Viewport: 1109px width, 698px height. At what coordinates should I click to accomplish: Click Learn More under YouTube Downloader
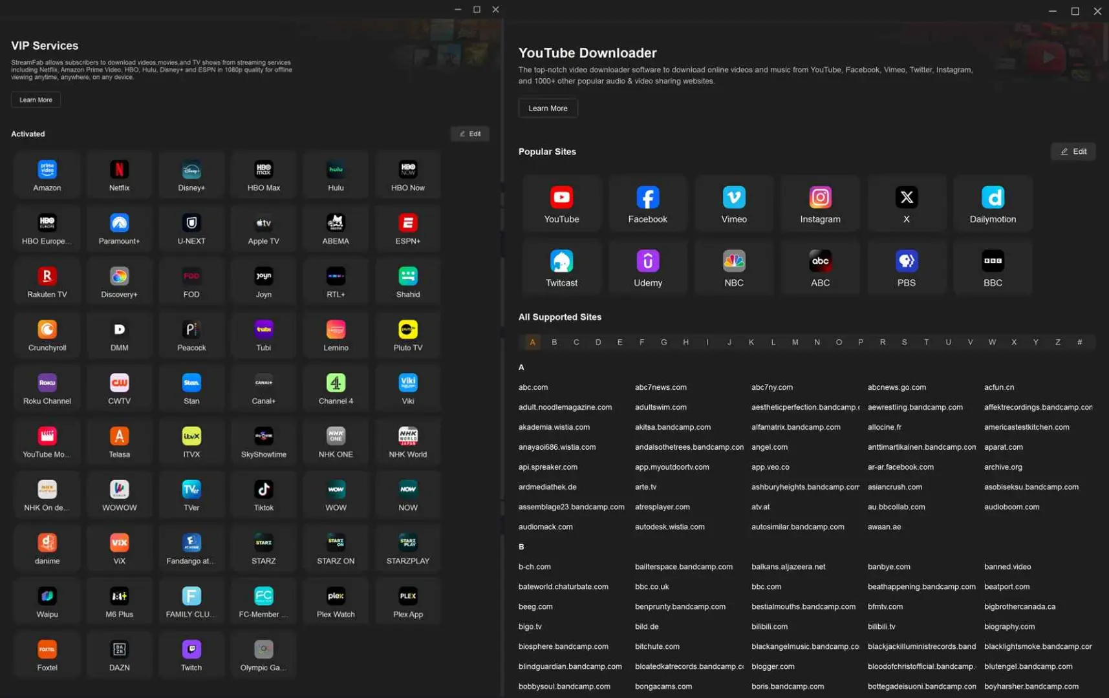[x=548, y=108]
